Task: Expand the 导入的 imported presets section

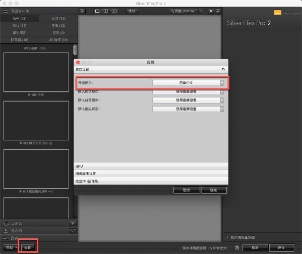Action: (16, 231)
